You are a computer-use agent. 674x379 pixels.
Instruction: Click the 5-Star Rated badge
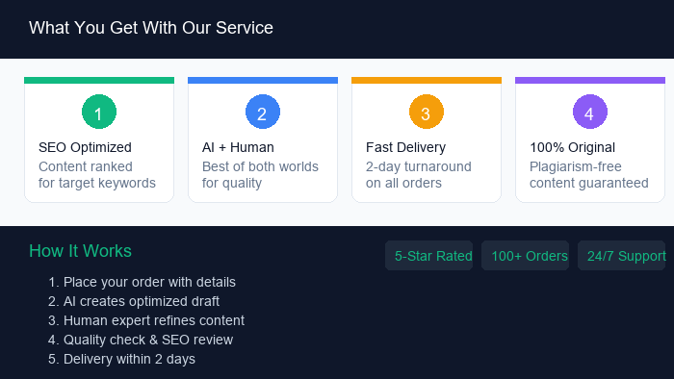click(429, 255)
